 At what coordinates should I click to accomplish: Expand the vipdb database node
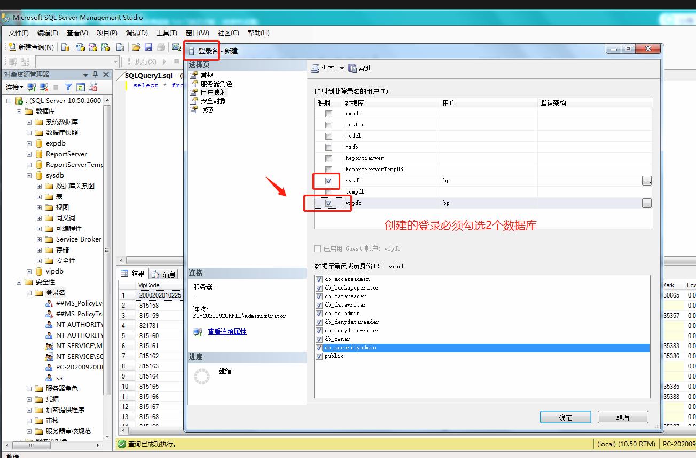click(29, 271)
